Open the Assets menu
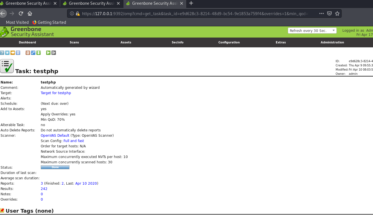This screenshot has width=373, height=216. 126,42
